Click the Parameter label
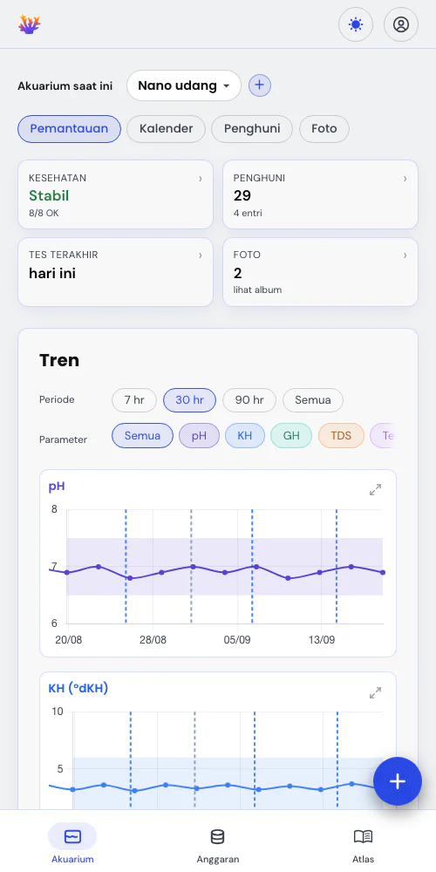 [x=63, y=439]
